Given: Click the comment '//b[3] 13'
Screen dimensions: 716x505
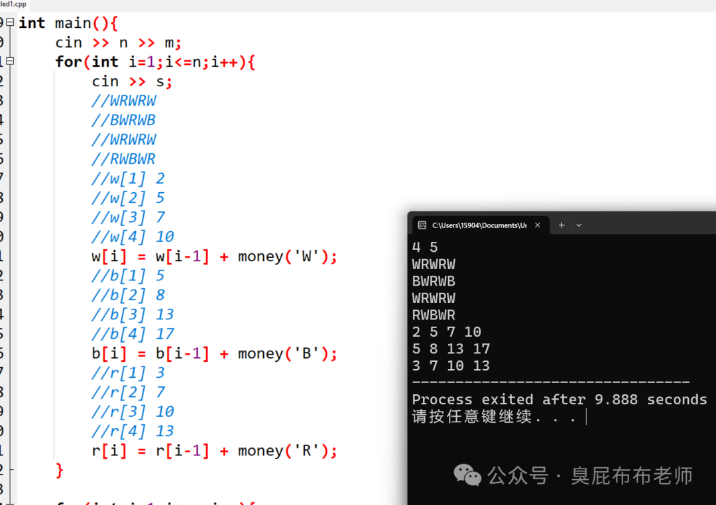Looking at the screenshot, I should tap(133, 315).
